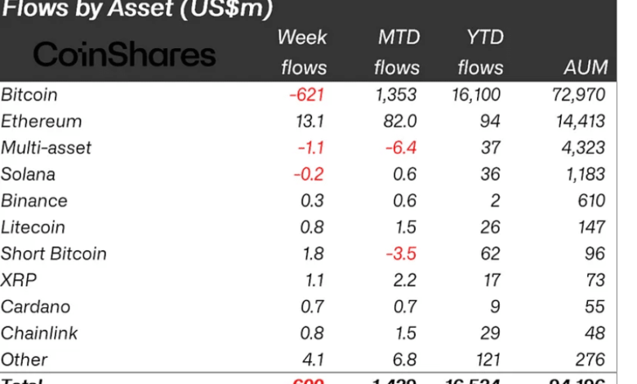Click the Other row label
This screenshot has width=637, height=384.
[24, 359]
